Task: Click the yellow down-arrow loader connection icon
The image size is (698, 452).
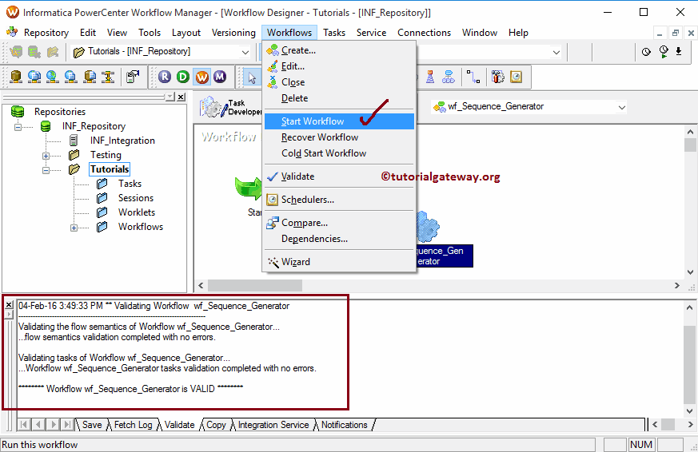Action: (108, 77)
